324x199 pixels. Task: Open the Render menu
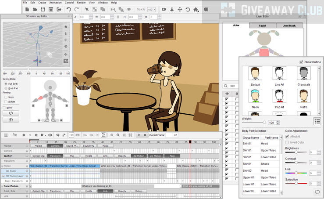tap(81, 3)
